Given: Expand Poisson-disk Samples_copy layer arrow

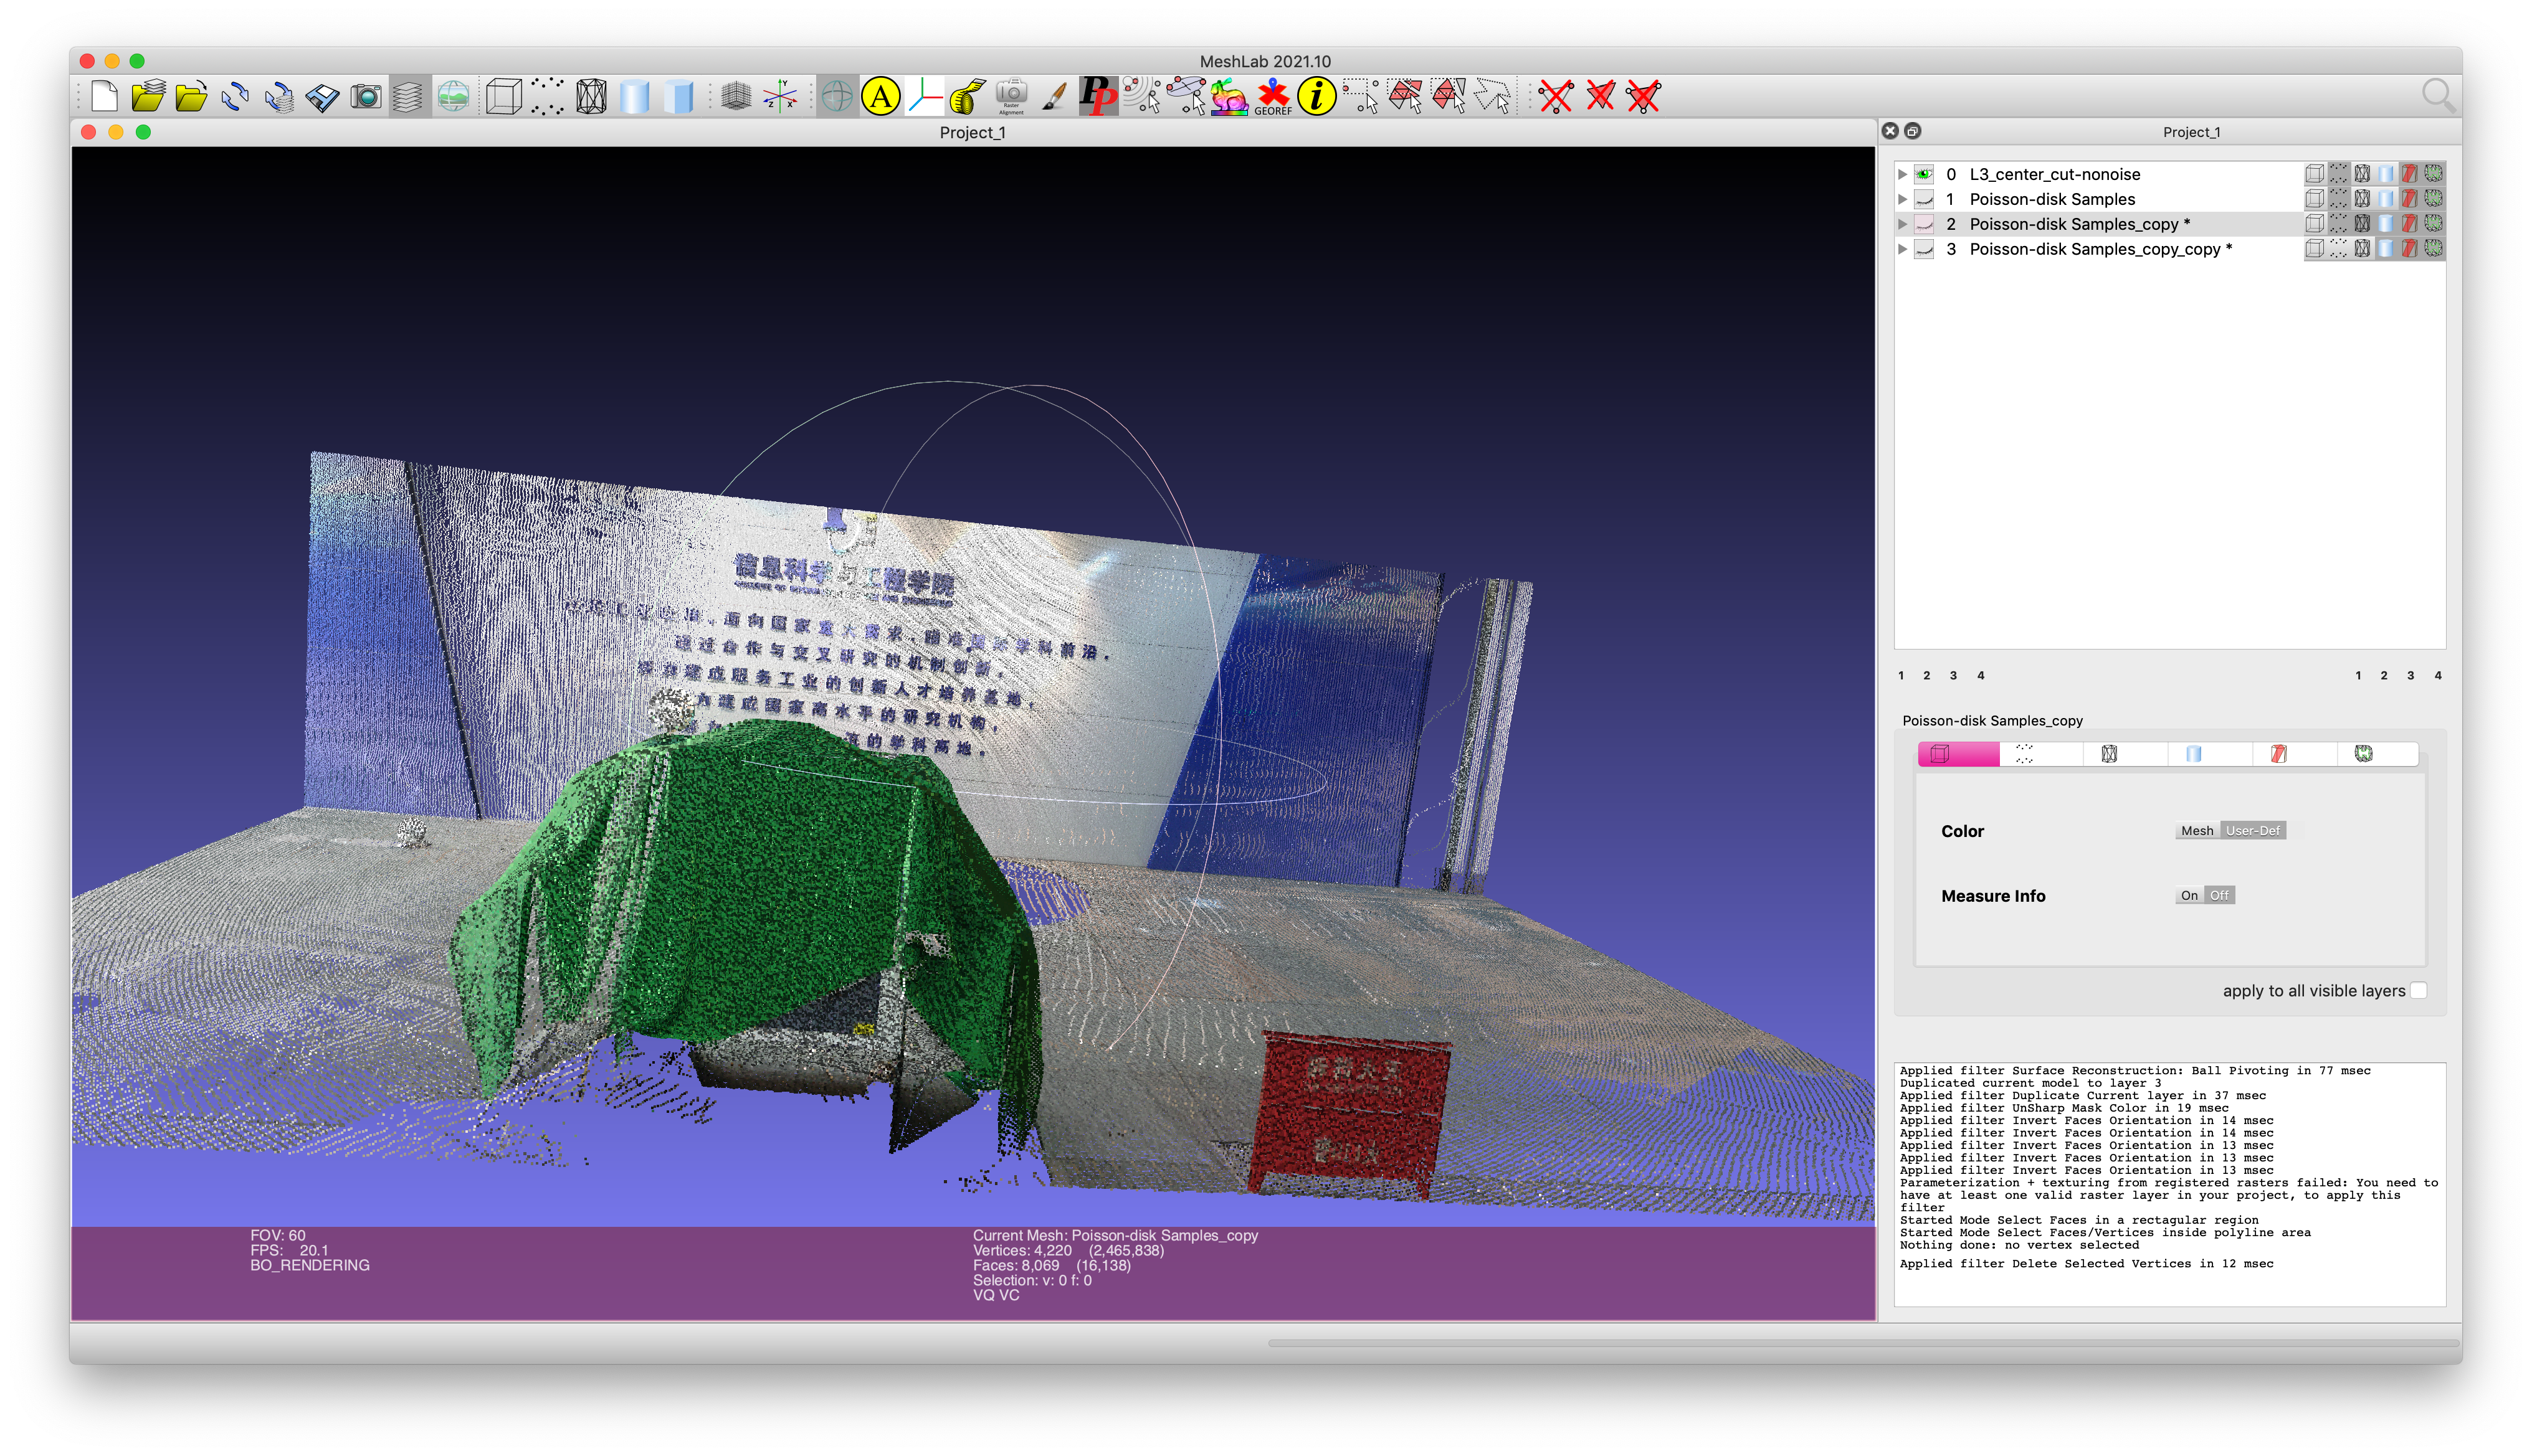Looking at the screenshot, I should pos(1903,224).
